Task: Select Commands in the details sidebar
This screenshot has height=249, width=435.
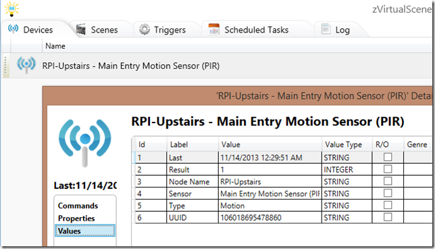Action: pyautogui.click(x=78, y=206)
